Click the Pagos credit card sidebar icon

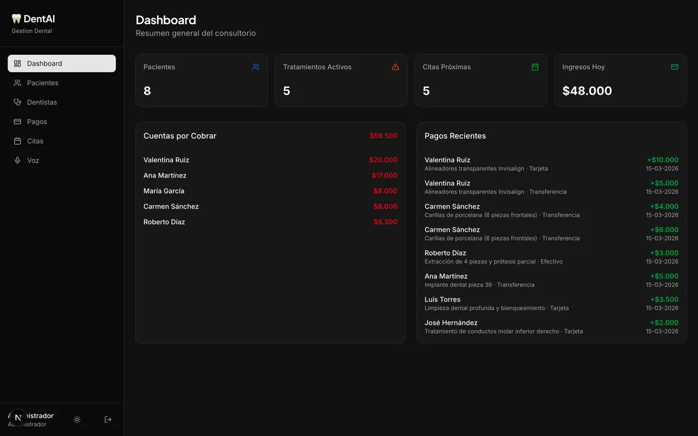17,121
